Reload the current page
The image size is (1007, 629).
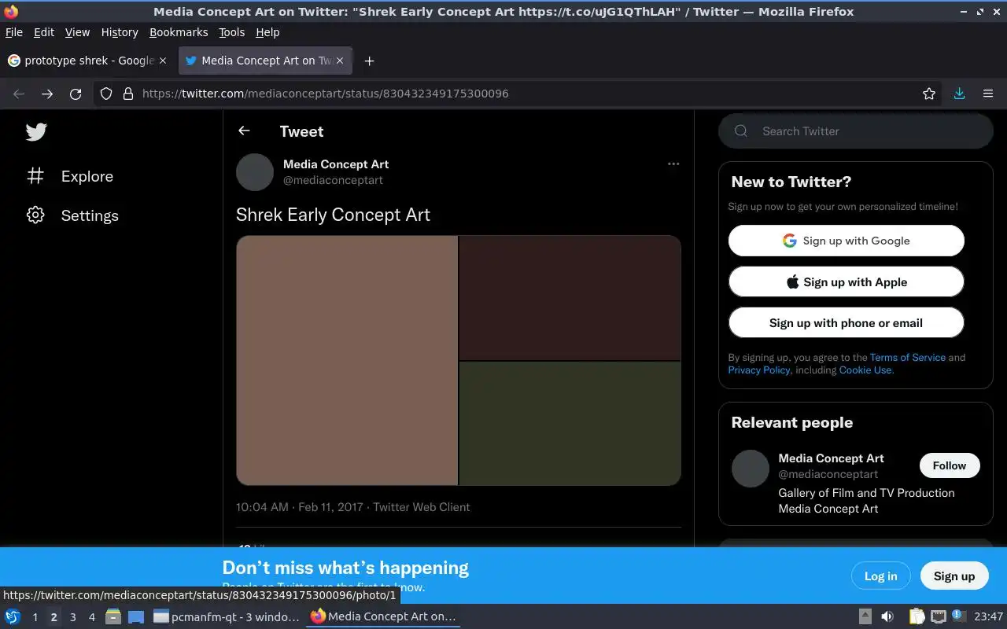[76, 94]
